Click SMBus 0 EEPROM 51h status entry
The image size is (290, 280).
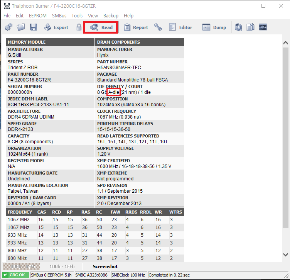click(x=51, y=275)
